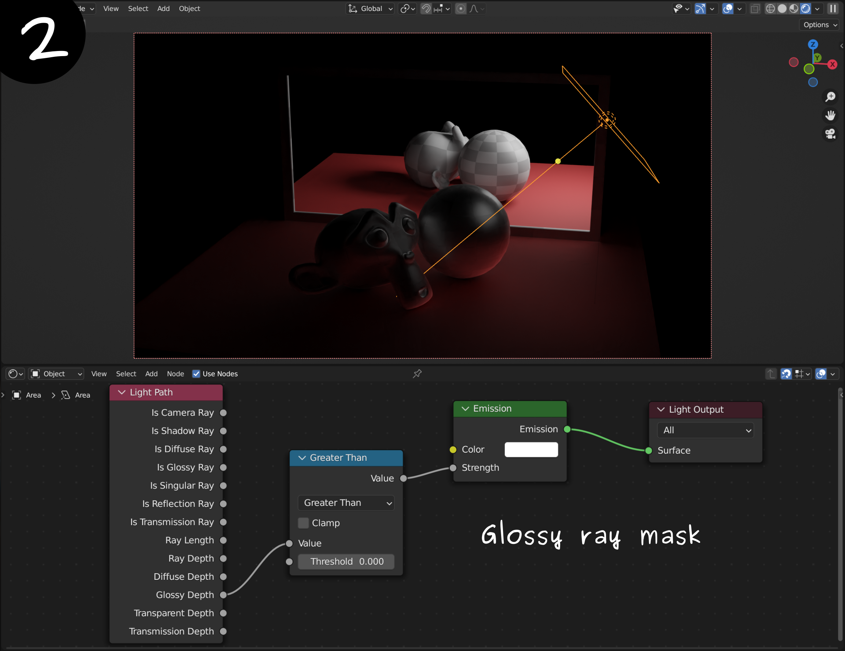This screenshot has height=651, width=845.
Task: Switch to wireframe shading
Action: tap(770, 8)
